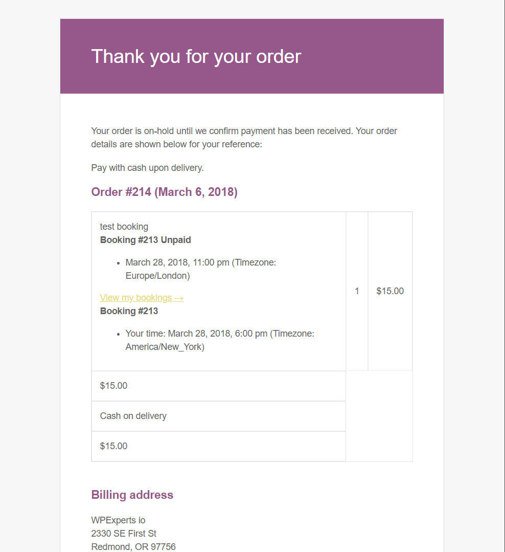
Task: Click the quantity cell showing 1
Action: pos(357,291)
